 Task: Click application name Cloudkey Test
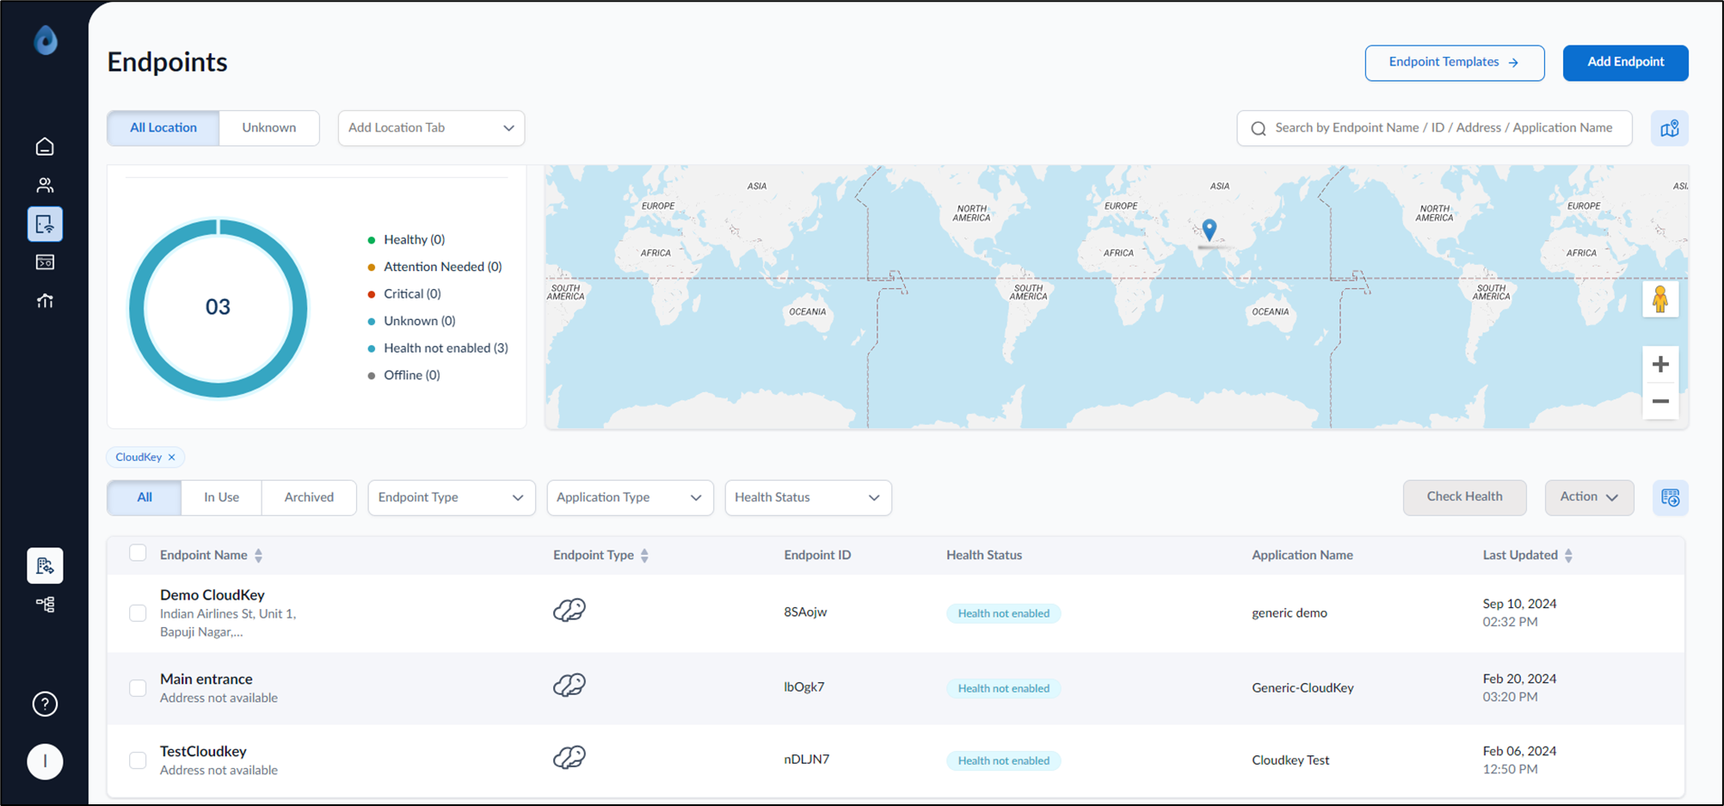pyautogui.click(x=1290, y=760)
